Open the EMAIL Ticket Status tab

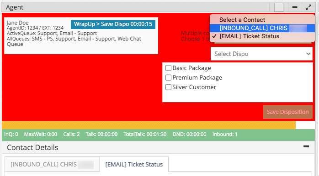pos(134,164)
